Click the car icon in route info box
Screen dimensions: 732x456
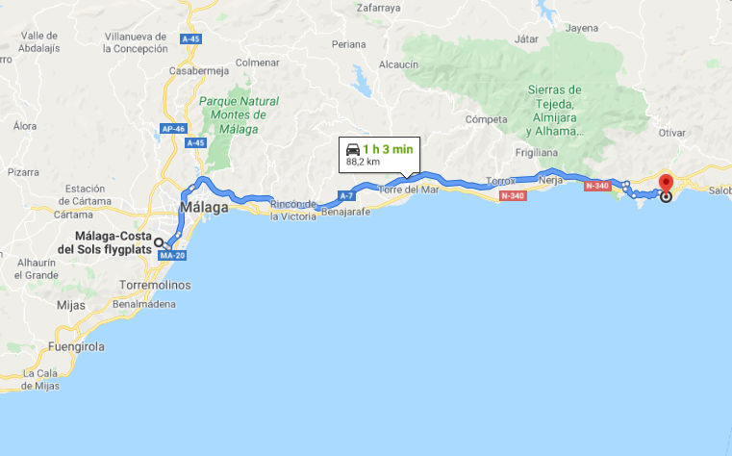(x=353, y=149)
